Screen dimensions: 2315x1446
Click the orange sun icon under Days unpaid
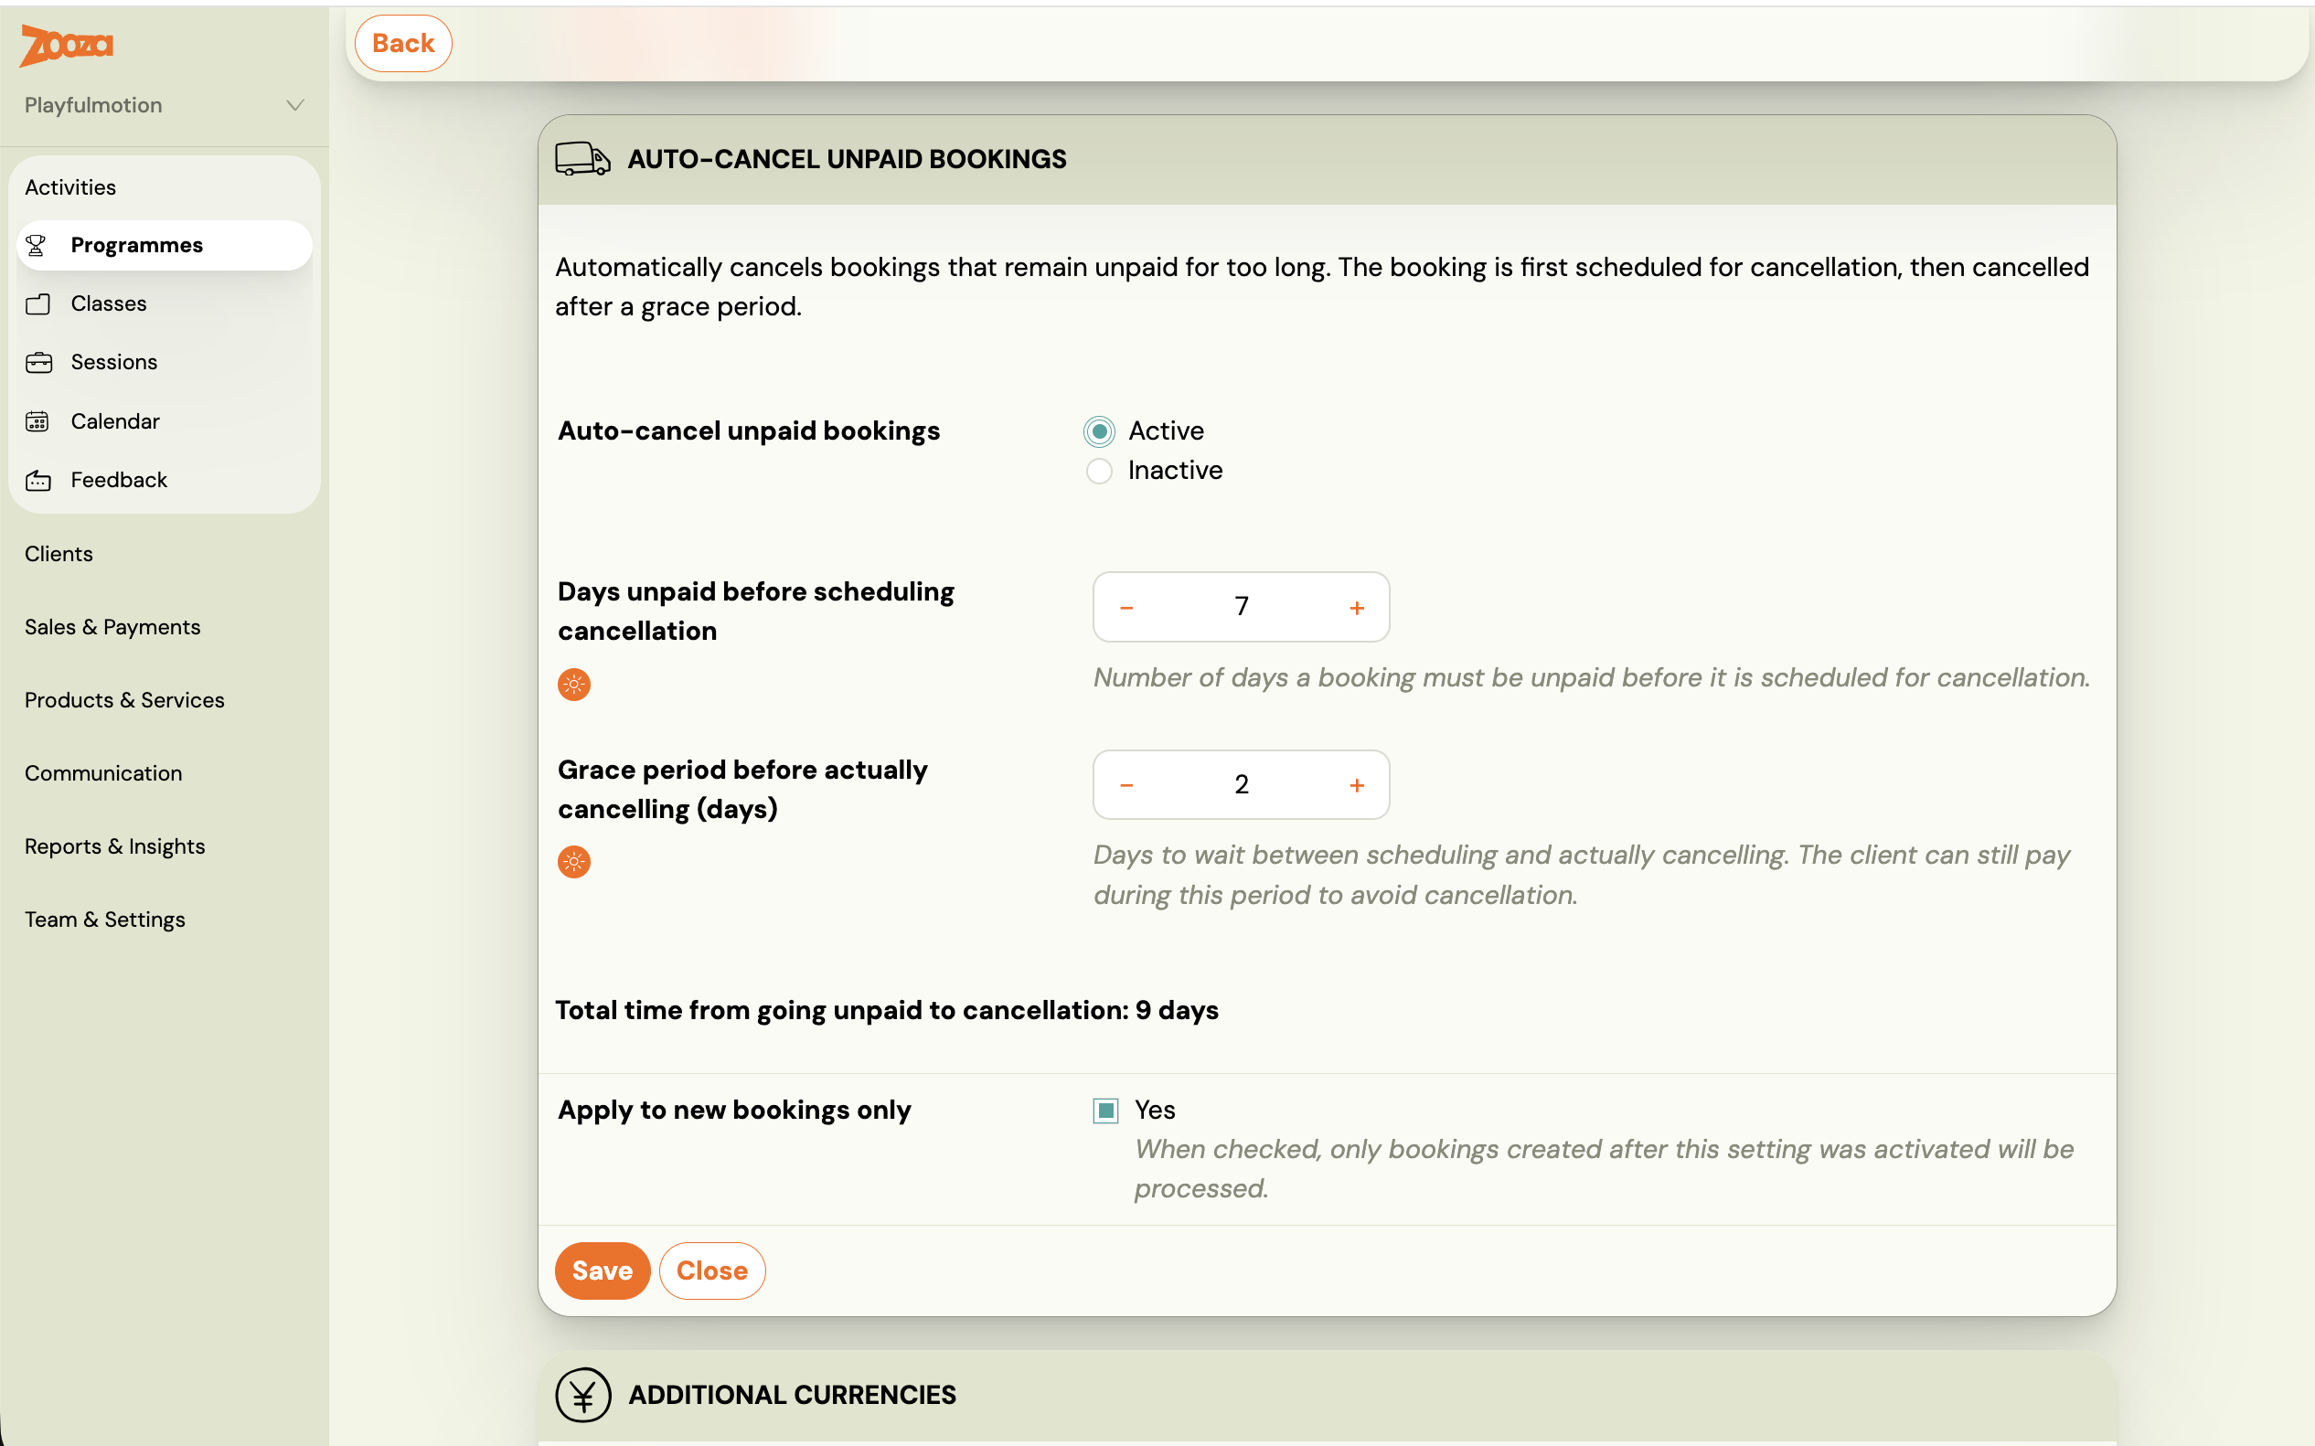[x=574, y=685]
